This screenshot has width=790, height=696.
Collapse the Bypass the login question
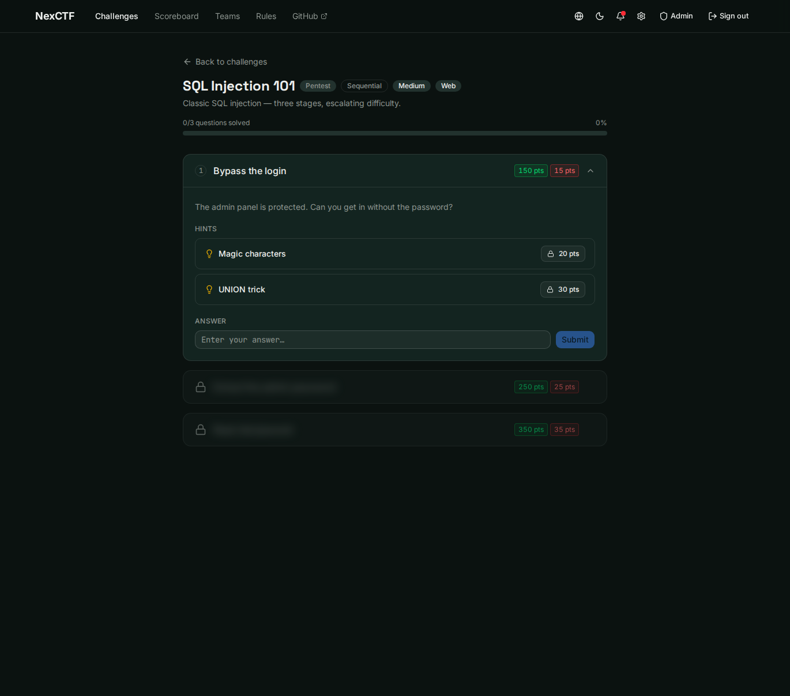pyautogui.click(x=590, y=171)
